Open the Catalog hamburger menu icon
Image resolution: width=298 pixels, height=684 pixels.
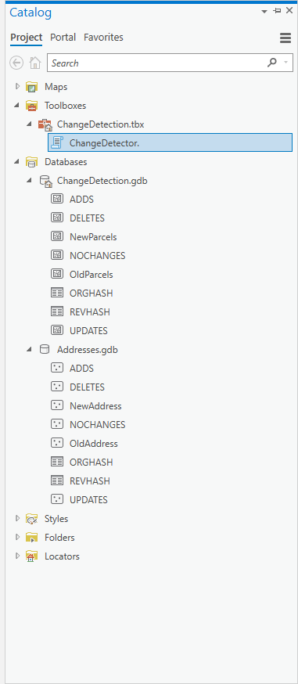click(x=285, y=38)
